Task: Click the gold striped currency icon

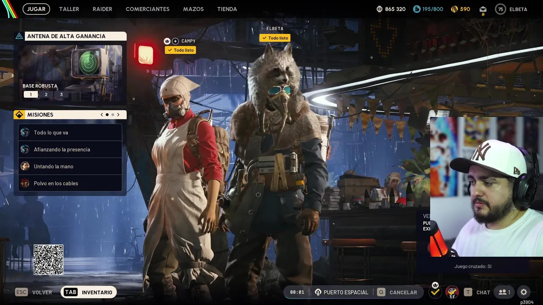Action: [x=454, y=9]
